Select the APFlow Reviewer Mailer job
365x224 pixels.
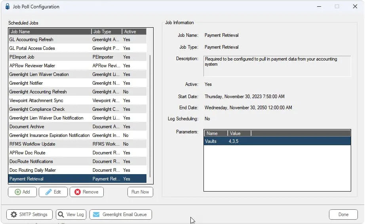coord(78,66)
